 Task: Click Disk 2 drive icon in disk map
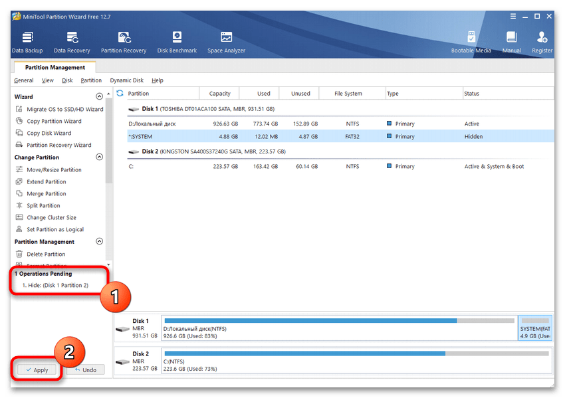coord(122,361)
